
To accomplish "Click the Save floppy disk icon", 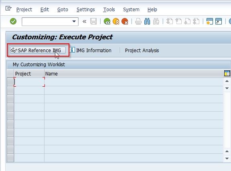I will 93,22.
